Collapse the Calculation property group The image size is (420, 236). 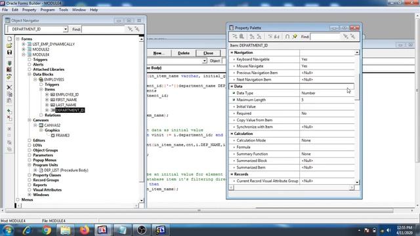232,134
